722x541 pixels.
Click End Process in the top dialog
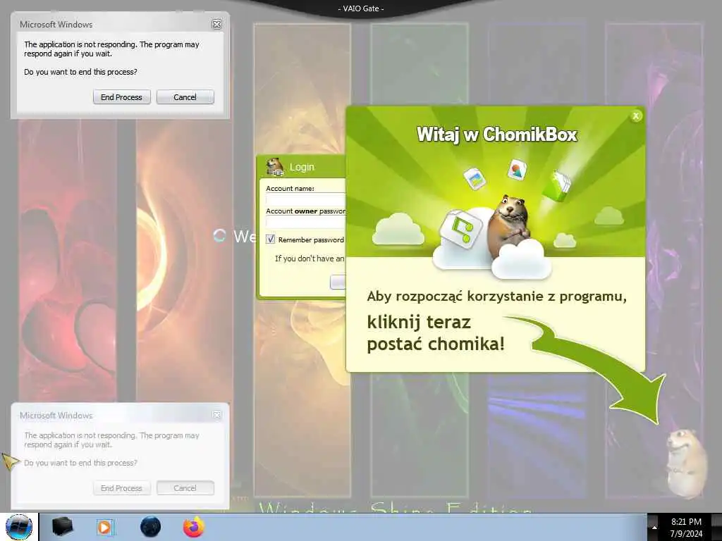(121, 97)
